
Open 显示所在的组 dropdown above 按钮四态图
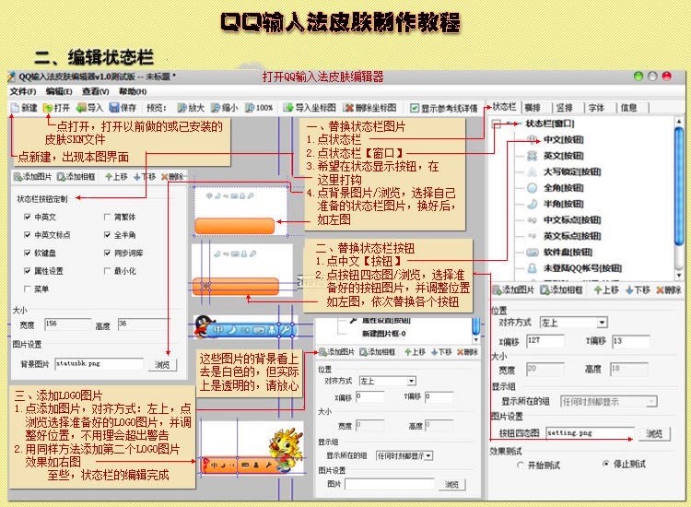coord(609,402)
